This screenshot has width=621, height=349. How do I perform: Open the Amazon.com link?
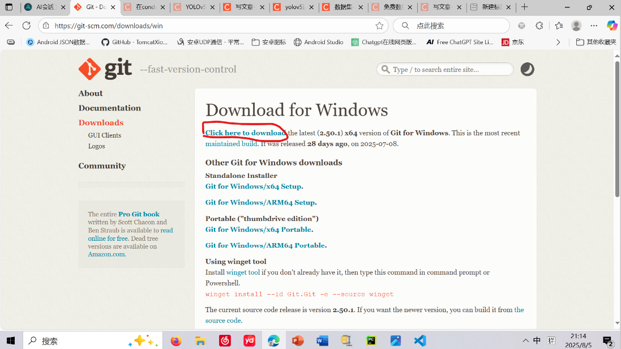coord(106,254)
